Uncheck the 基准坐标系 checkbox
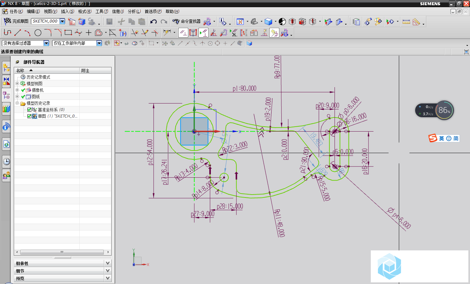470x284 pixels. coord(29,110)
